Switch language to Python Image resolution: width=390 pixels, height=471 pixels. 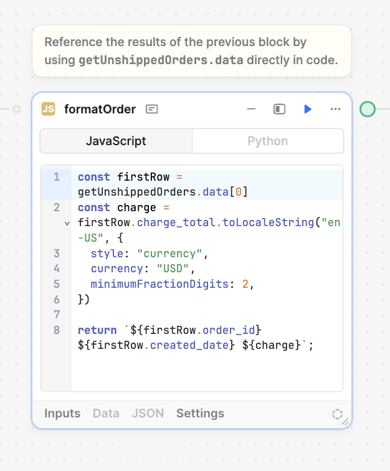(x=267, y=141)
